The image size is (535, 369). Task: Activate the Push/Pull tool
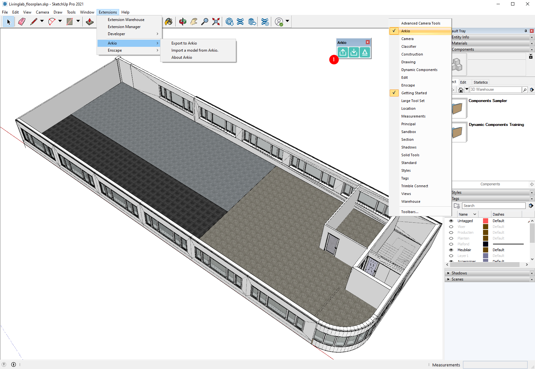[x=90, y=22]
